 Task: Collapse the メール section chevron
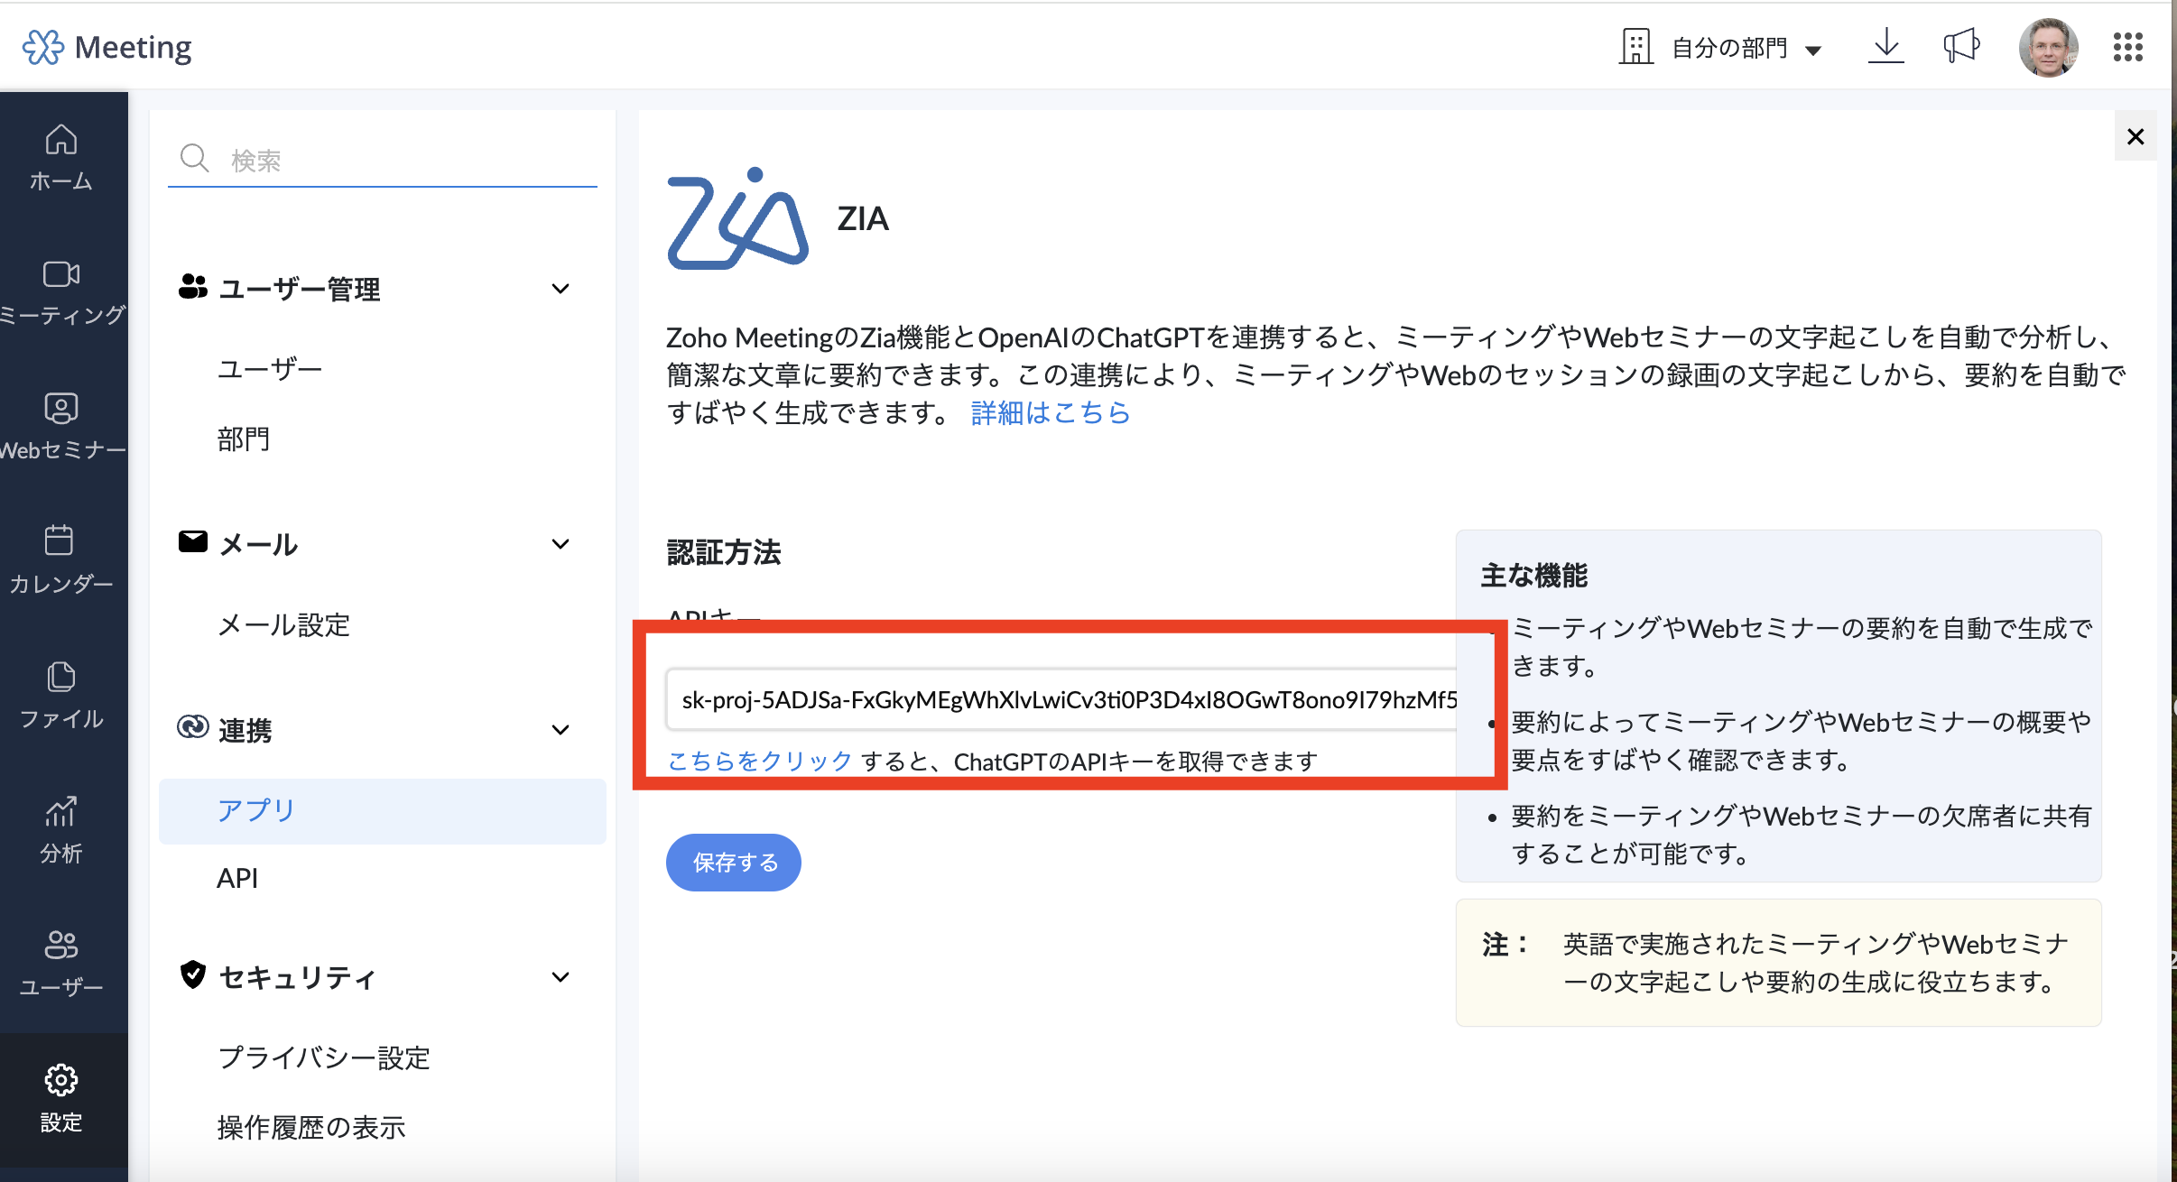pyautogui.click(x=560, y=544)
